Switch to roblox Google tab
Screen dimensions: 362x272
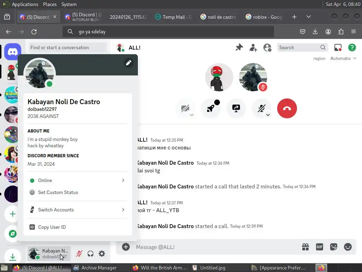(x=264, y=17)
